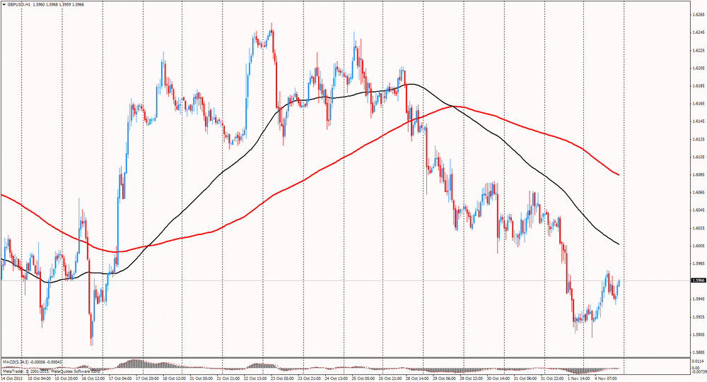Click the 30 Oct 14:00 time label
Viewport: 707px width, 382px height.
point(498,379)
